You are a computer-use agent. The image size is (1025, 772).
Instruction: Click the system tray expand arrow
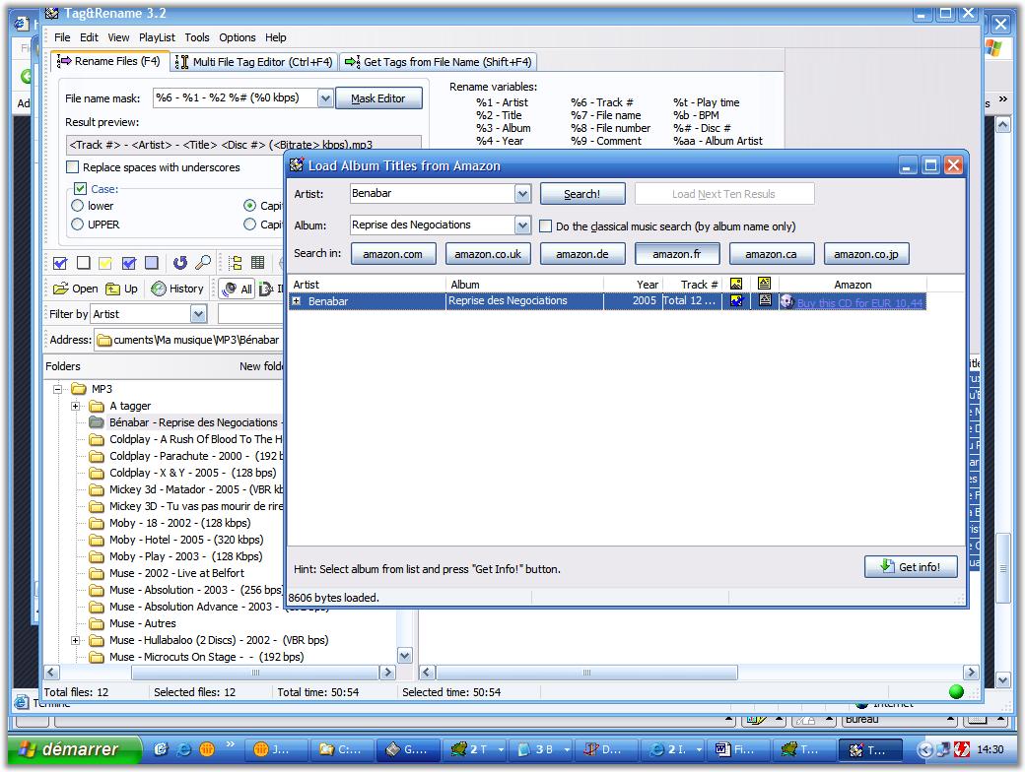point(924,749)
